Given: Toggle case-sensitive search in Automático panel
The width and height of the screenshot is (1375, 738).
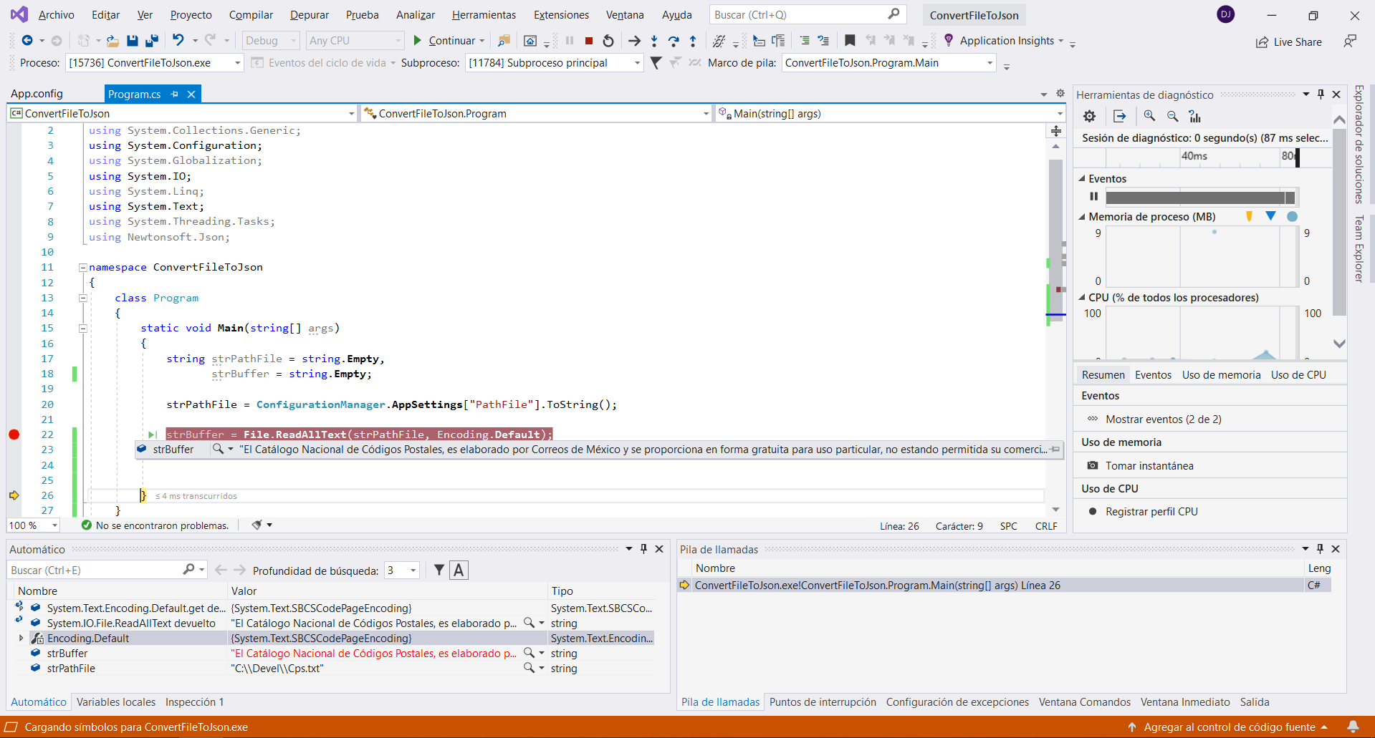Looking at the screenshot, I should click(x=459, y=571).
